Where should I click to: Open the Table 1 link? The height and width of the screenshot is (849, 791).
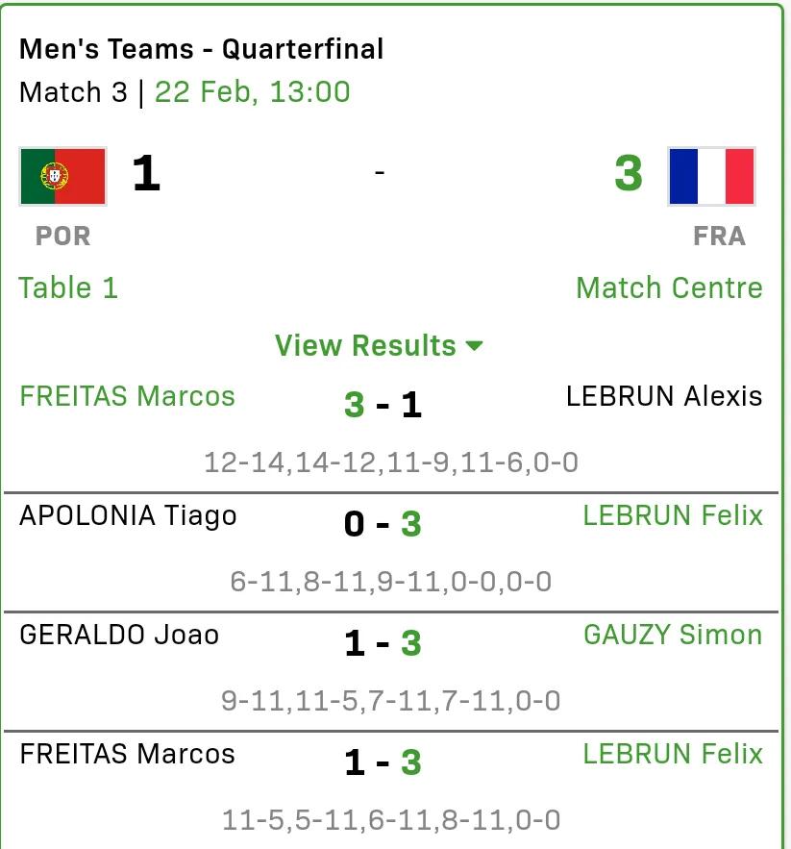click(x=68, y=287)
